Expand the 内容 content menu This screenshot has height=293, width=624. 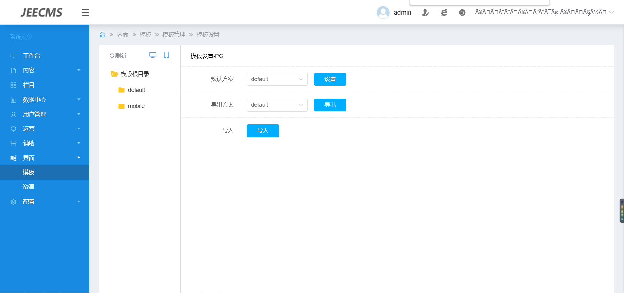(45, 70)
